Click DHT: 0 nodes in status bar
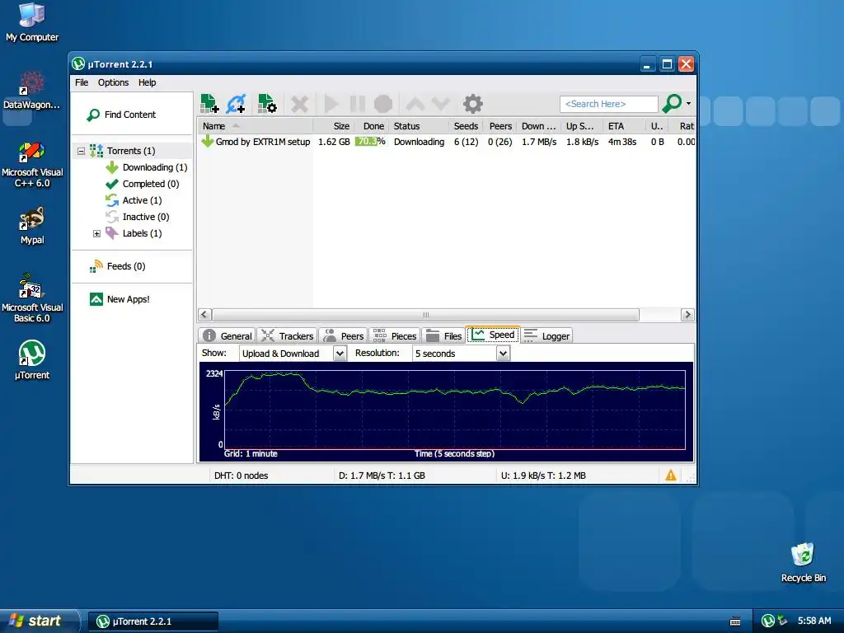The height and width of the screenshot is (633, 844). pos(241,476)
